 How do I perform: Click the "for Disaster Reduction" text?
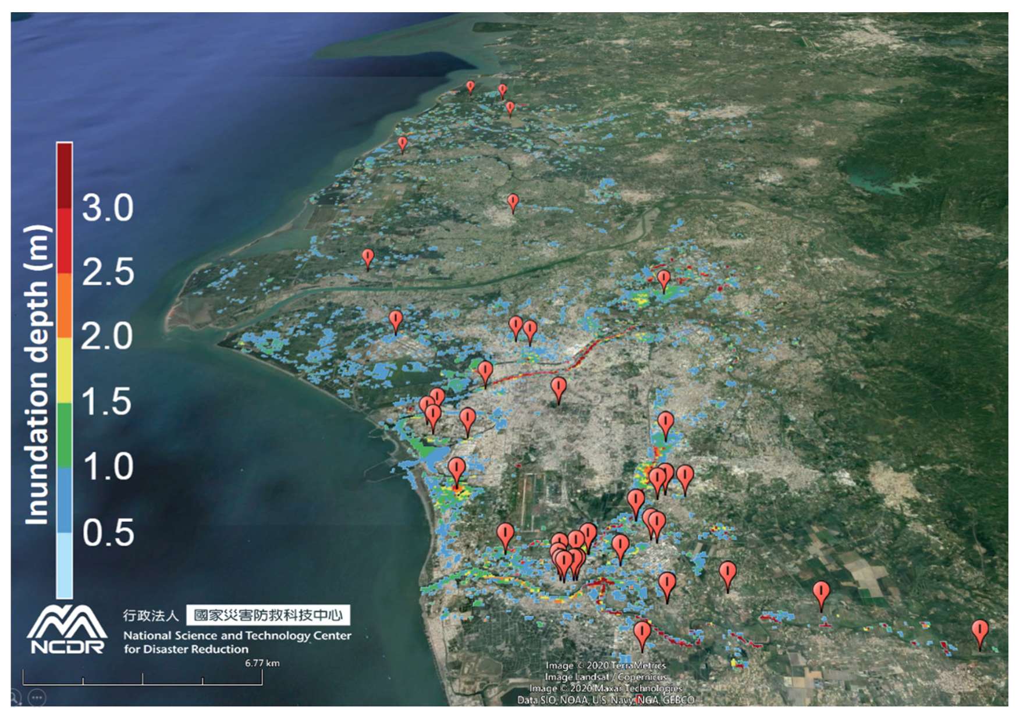[186, 649]
